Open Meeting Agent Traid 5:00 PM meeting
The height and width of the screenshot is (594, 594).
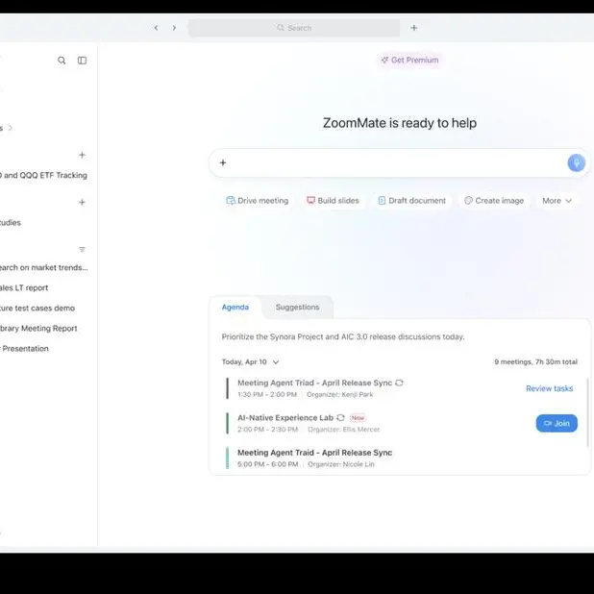click(314, 453)
